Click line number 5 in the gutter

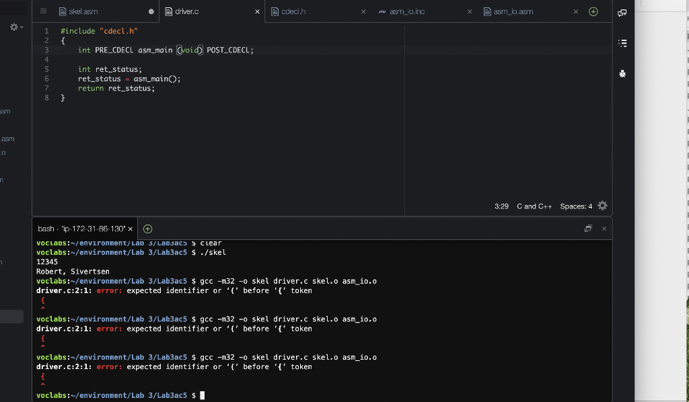pos(46,69)
